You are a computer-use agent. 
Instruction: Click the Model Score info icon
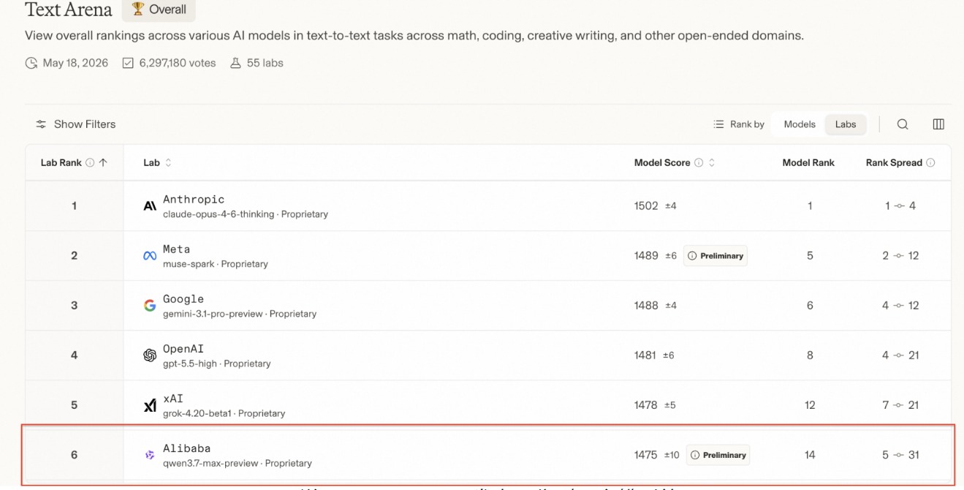[x=699, y=163]
